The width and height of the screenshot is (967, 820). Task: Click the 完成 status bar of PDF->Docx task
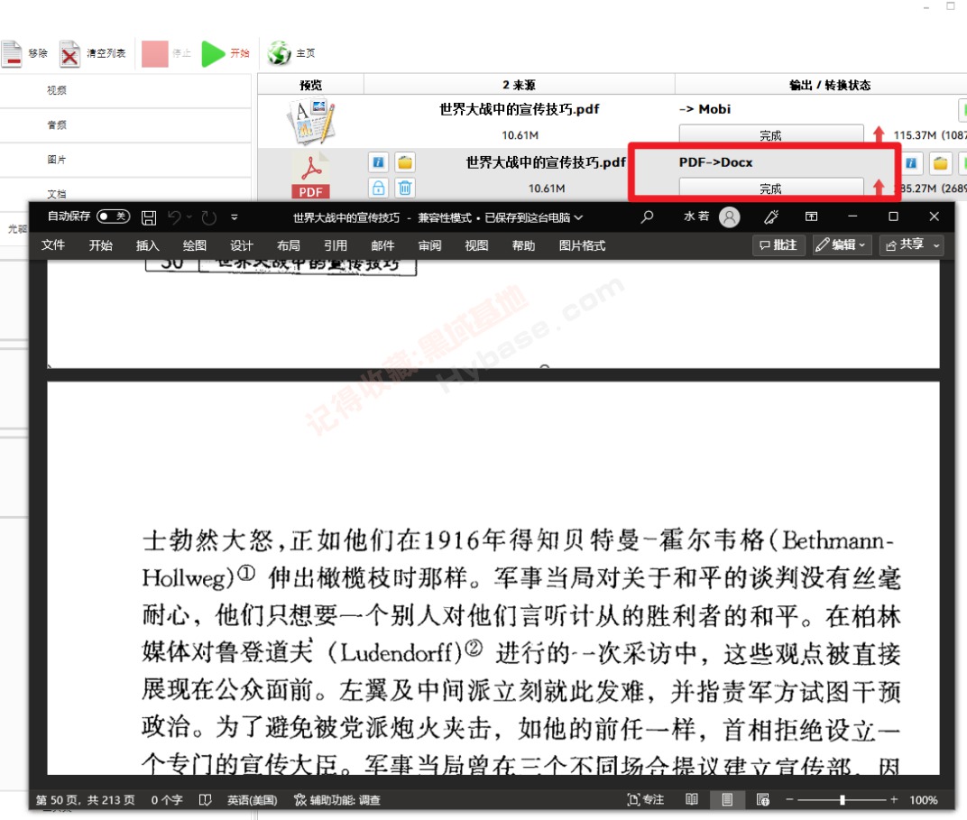[x=771, y=188]
